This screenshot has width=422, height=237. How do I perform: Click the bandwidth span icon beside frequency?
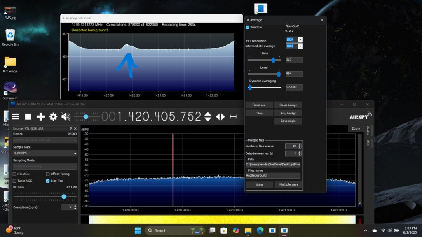click(233, 117)
